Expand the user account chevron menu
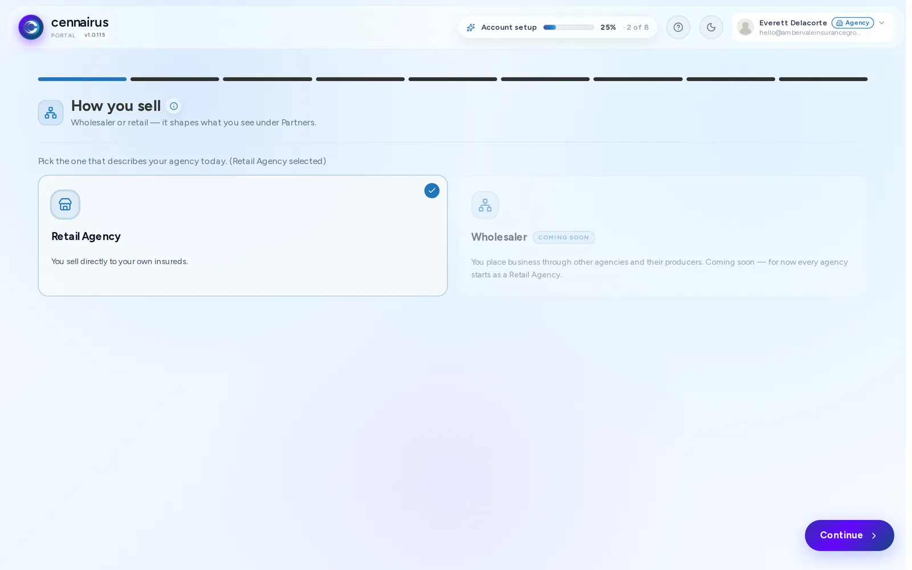Image resolution: width=912 pixels, height=570 pixels. 881,23
